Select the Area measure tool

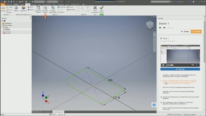tap(9, 12)
